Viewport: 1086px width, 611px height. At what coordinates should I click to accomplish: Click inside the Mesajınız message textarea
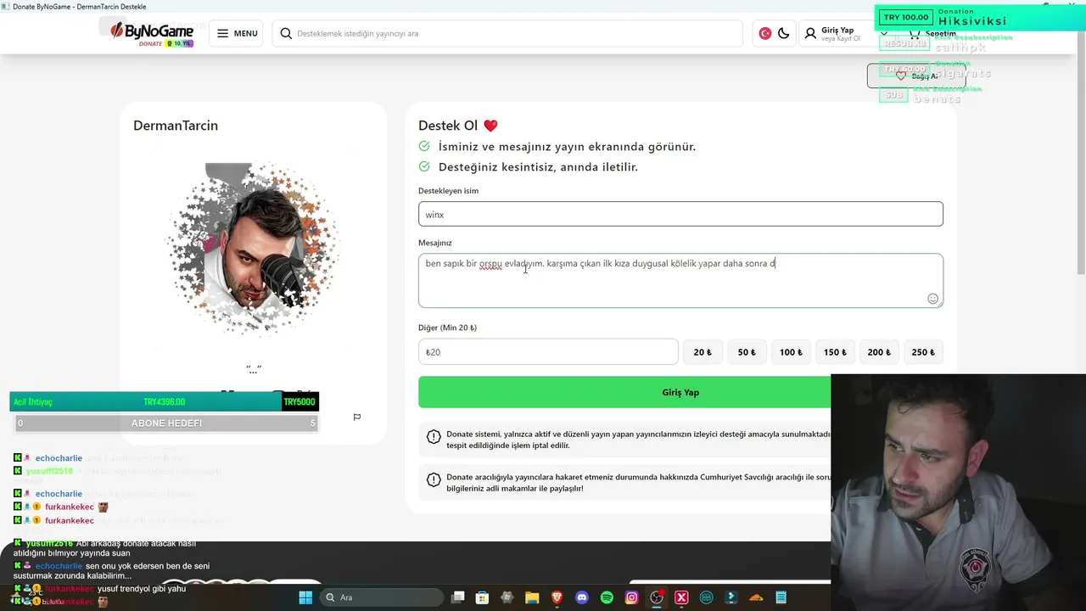(680, 280)
